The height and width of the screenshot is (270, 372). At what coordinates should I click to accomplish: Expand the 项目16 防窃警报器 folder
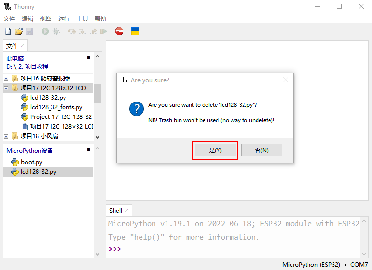point(6,78)
